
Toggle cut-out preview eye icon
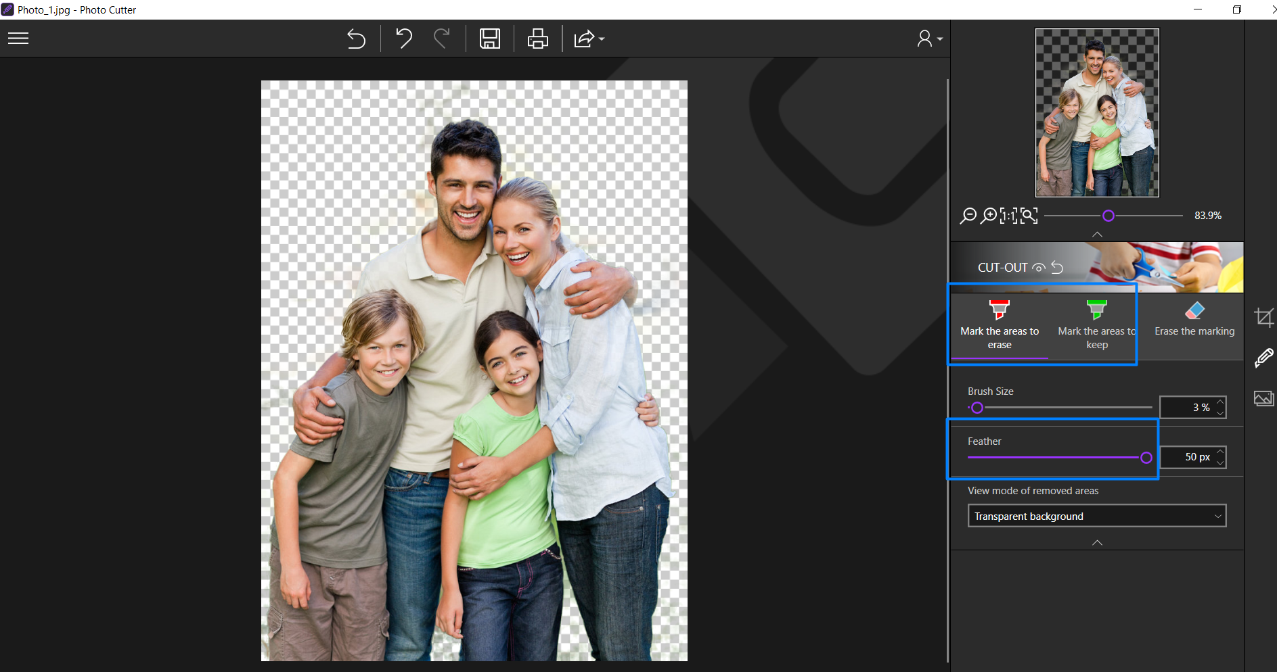pos(1039,268)
